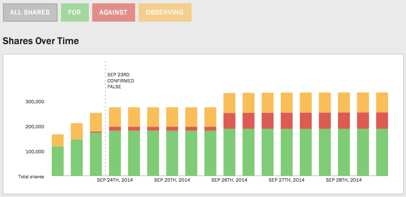This screenshot has height=197, width=406.
Task: Click green segment of bar above SEP 24TH
Action: coord(115,153)
